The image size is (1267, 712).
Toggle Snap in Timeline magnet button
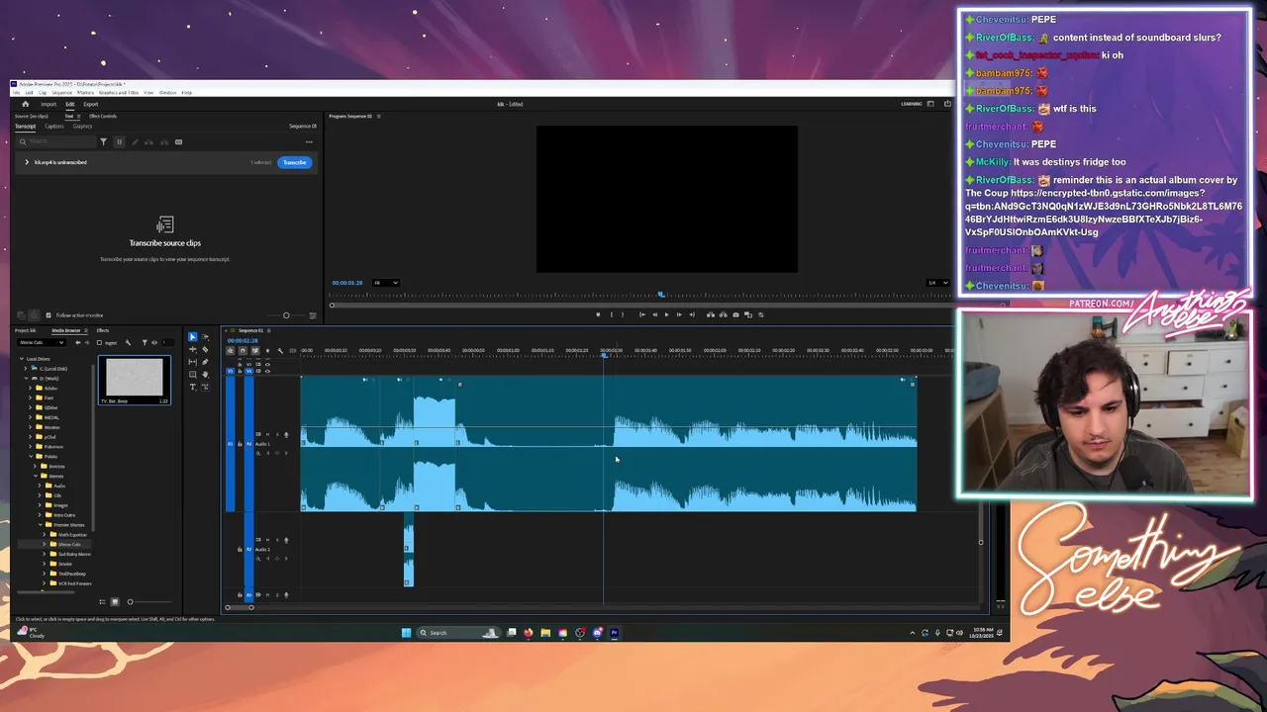point(243,351)
